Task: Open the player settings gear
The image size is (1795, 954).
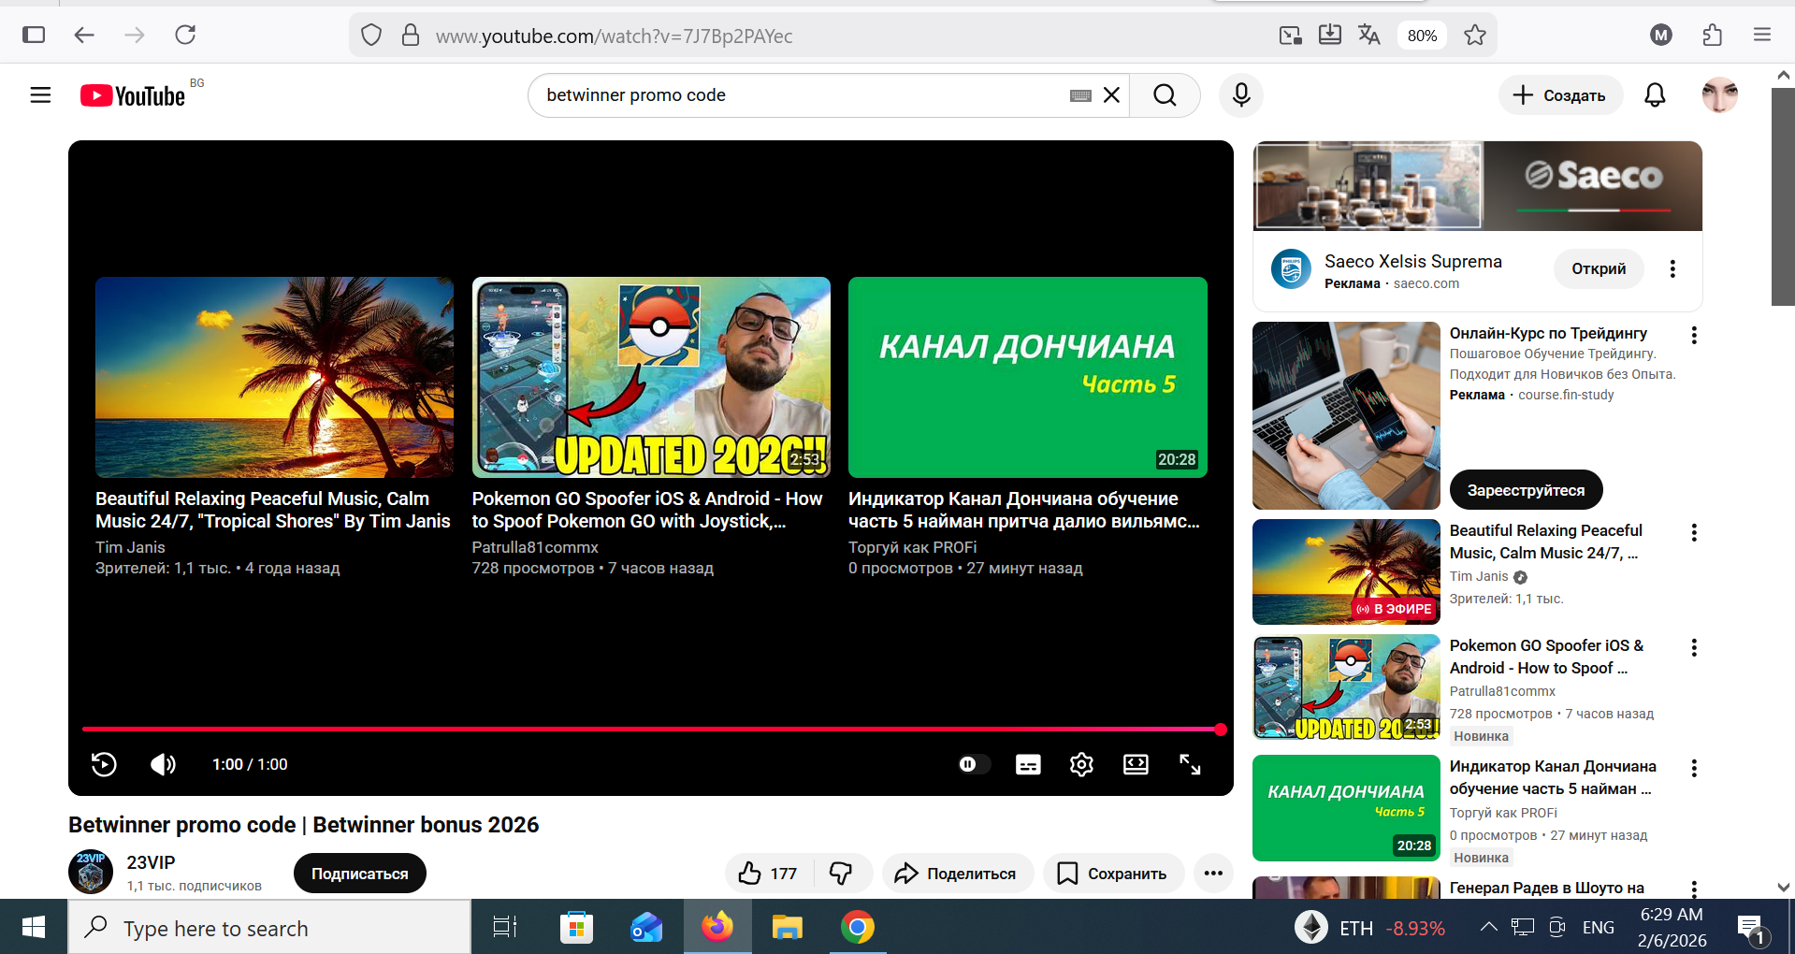Action: pos(1081,764)
